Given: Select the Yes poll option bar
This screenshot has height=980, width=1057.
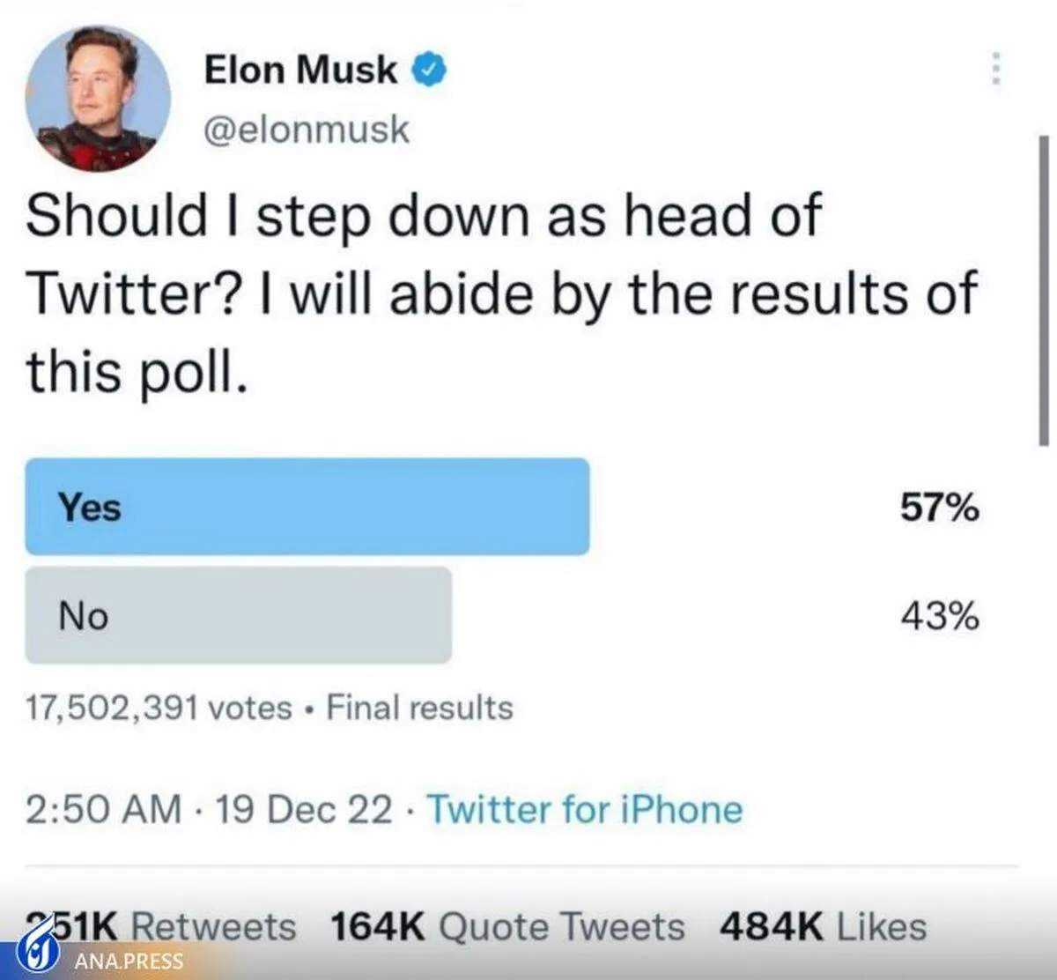Looking at the screenshot, I should [307, 507].
